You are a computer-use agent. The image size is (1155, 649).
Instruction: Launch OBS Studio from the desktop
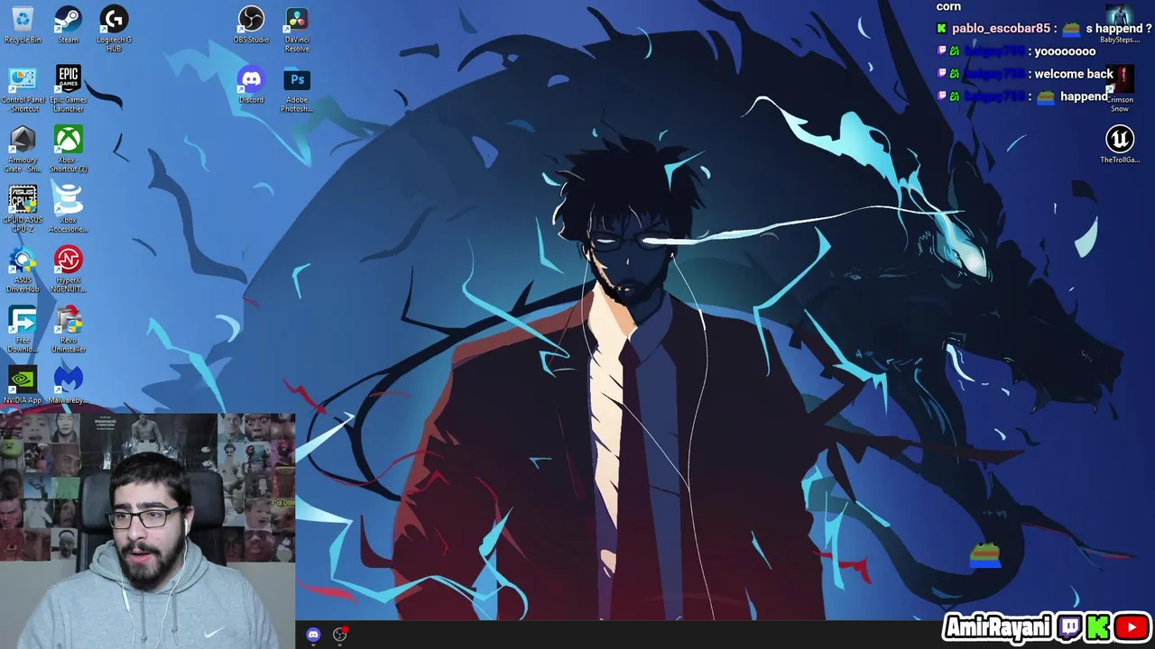tap(251, 24)
